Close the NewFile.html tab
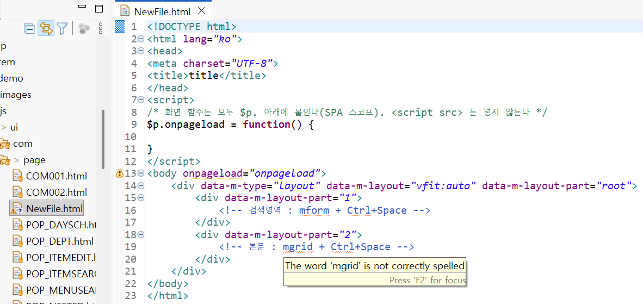Viewport: 643px width, 304px height. 201,11
